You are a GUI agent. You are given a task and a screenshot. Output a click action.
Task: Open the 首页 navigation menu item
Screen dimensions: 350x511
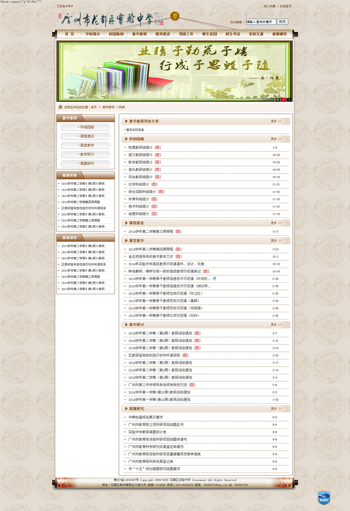point(70,34)
